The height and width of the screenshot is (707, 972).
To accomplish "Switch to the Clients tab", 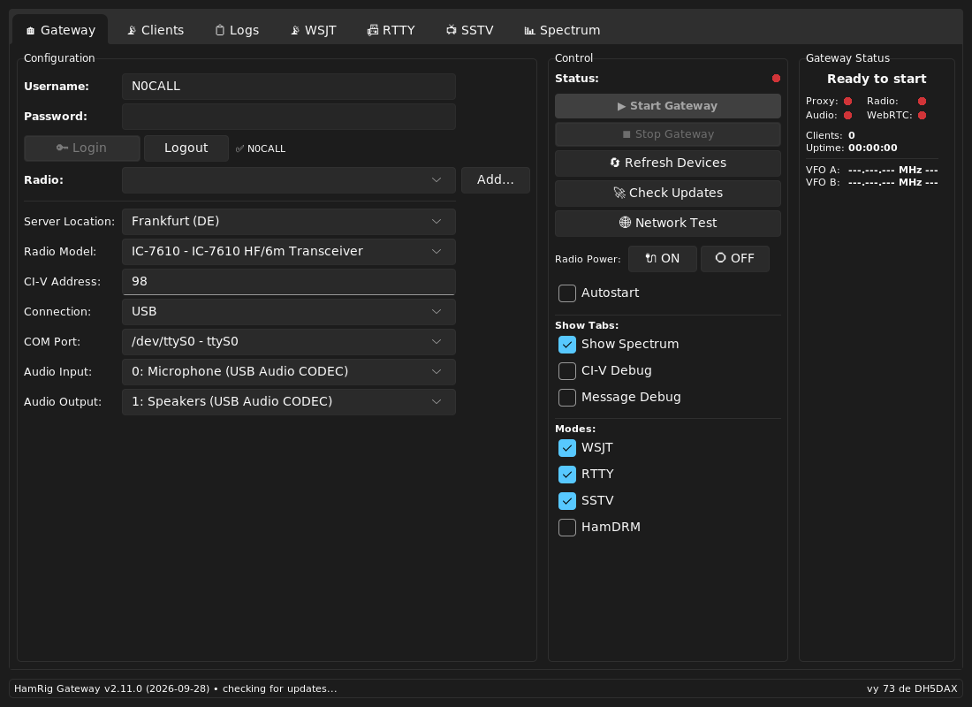I will point(155,30).
